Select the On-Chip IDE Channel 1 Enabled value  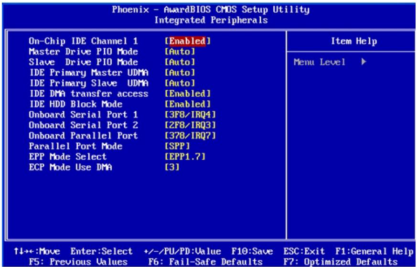pyautogui.click(x=188, y=41)
